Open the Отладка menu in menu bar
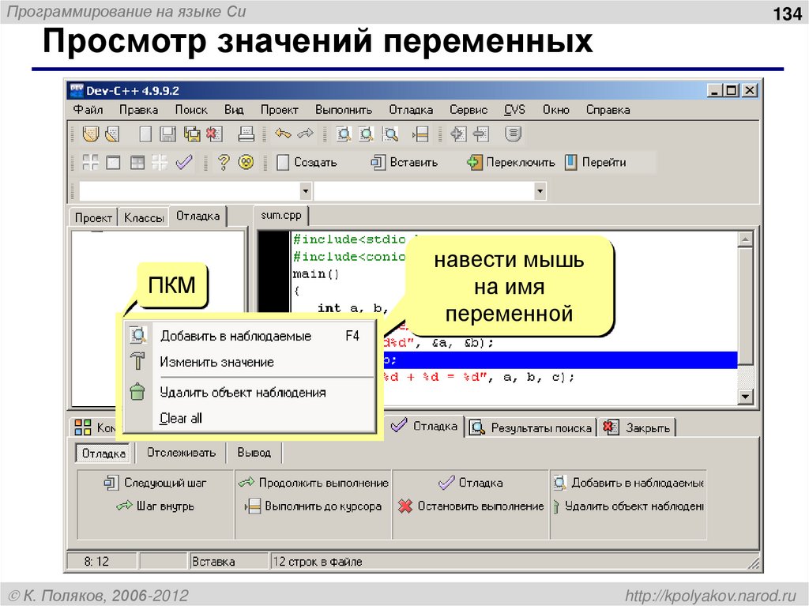This screenshot has height=606, width=809. 411,110
